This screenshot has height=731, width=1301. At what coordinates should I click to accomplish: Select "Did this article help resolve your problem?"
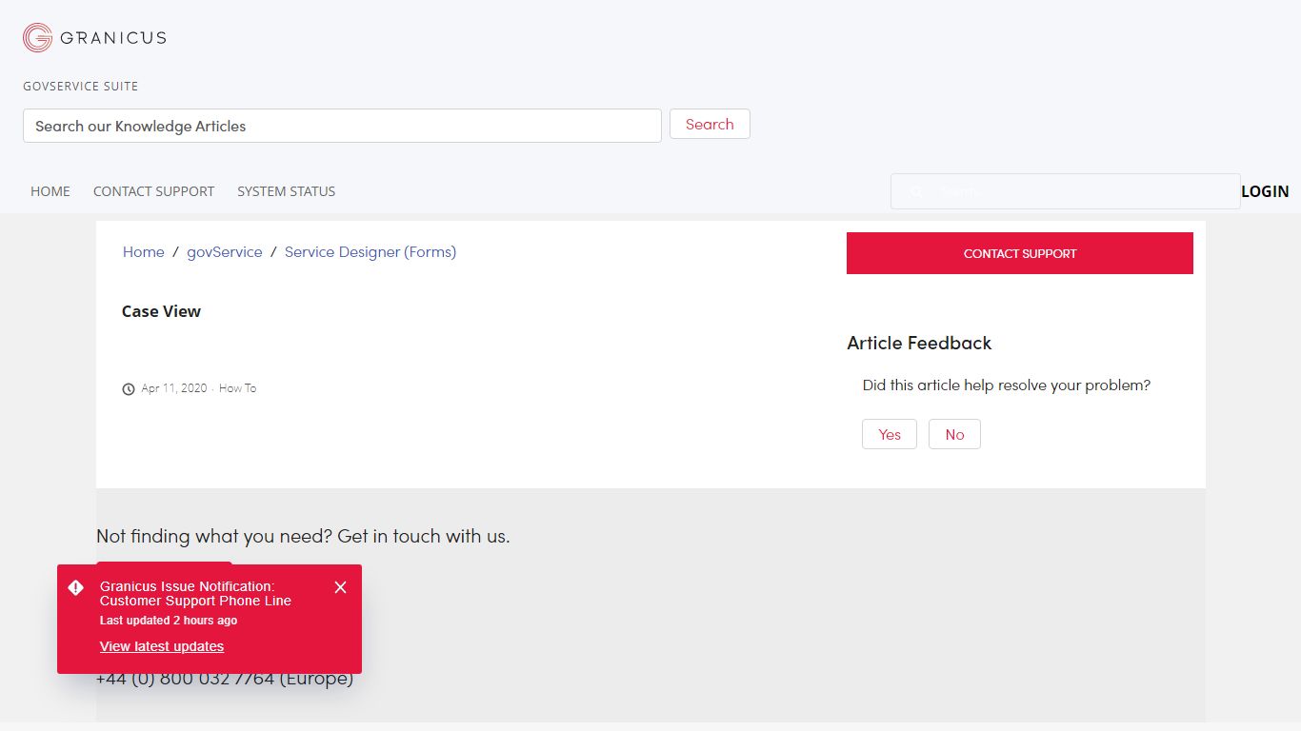[x=1007, y=385]
